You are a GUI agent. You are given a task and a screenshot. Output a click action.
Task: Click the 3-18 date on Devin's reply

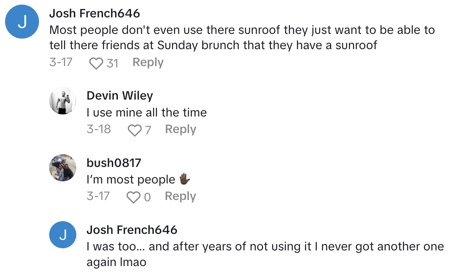coord(99,129)
